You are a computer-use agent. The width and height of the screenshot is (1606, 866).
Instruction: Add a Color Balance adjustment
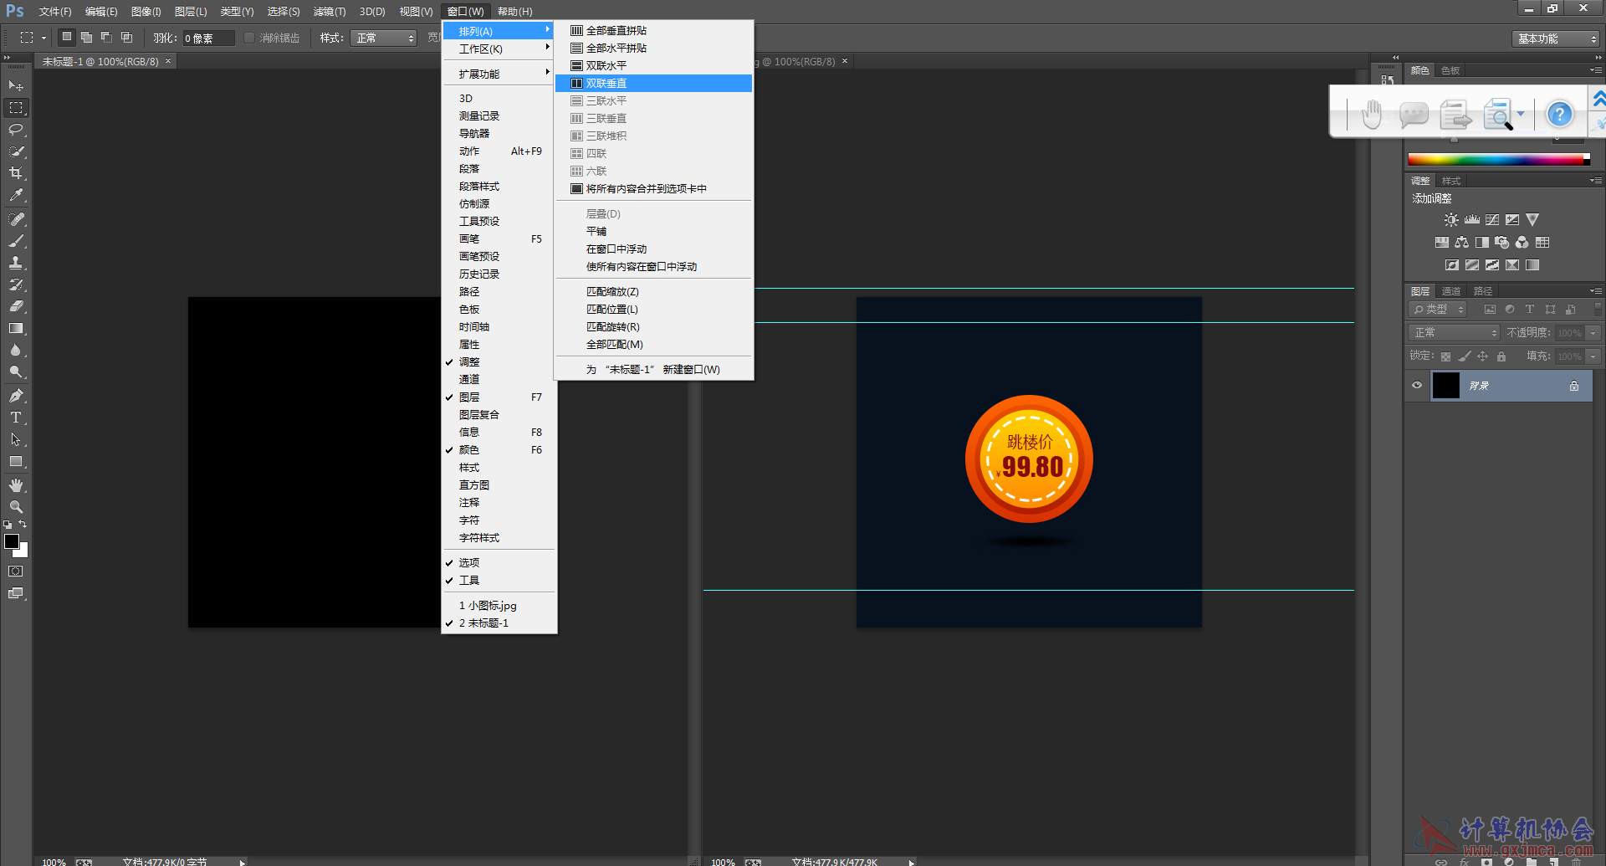pos(1462,243)
